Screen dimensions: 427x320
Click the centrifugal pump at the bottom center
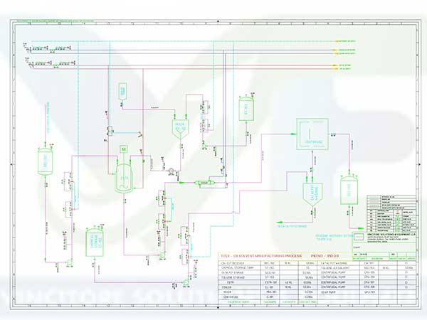186,282
